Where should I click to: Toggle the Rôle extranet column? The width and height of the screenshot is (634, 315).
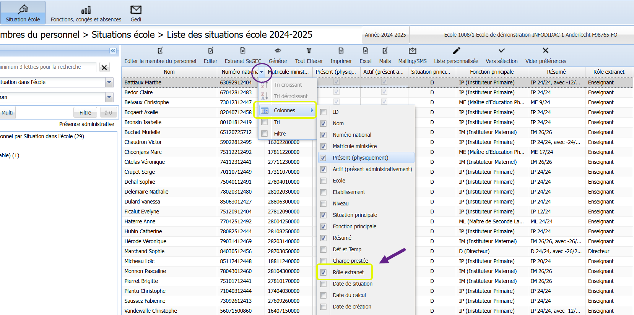tap(324, 273)
